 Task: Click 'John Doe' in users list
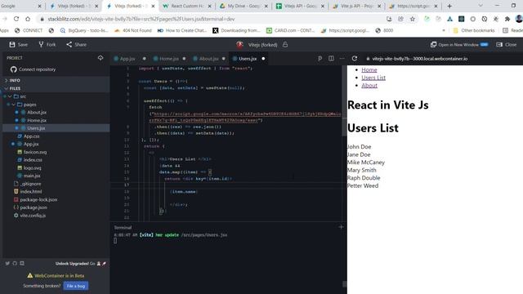coord(360,147)
